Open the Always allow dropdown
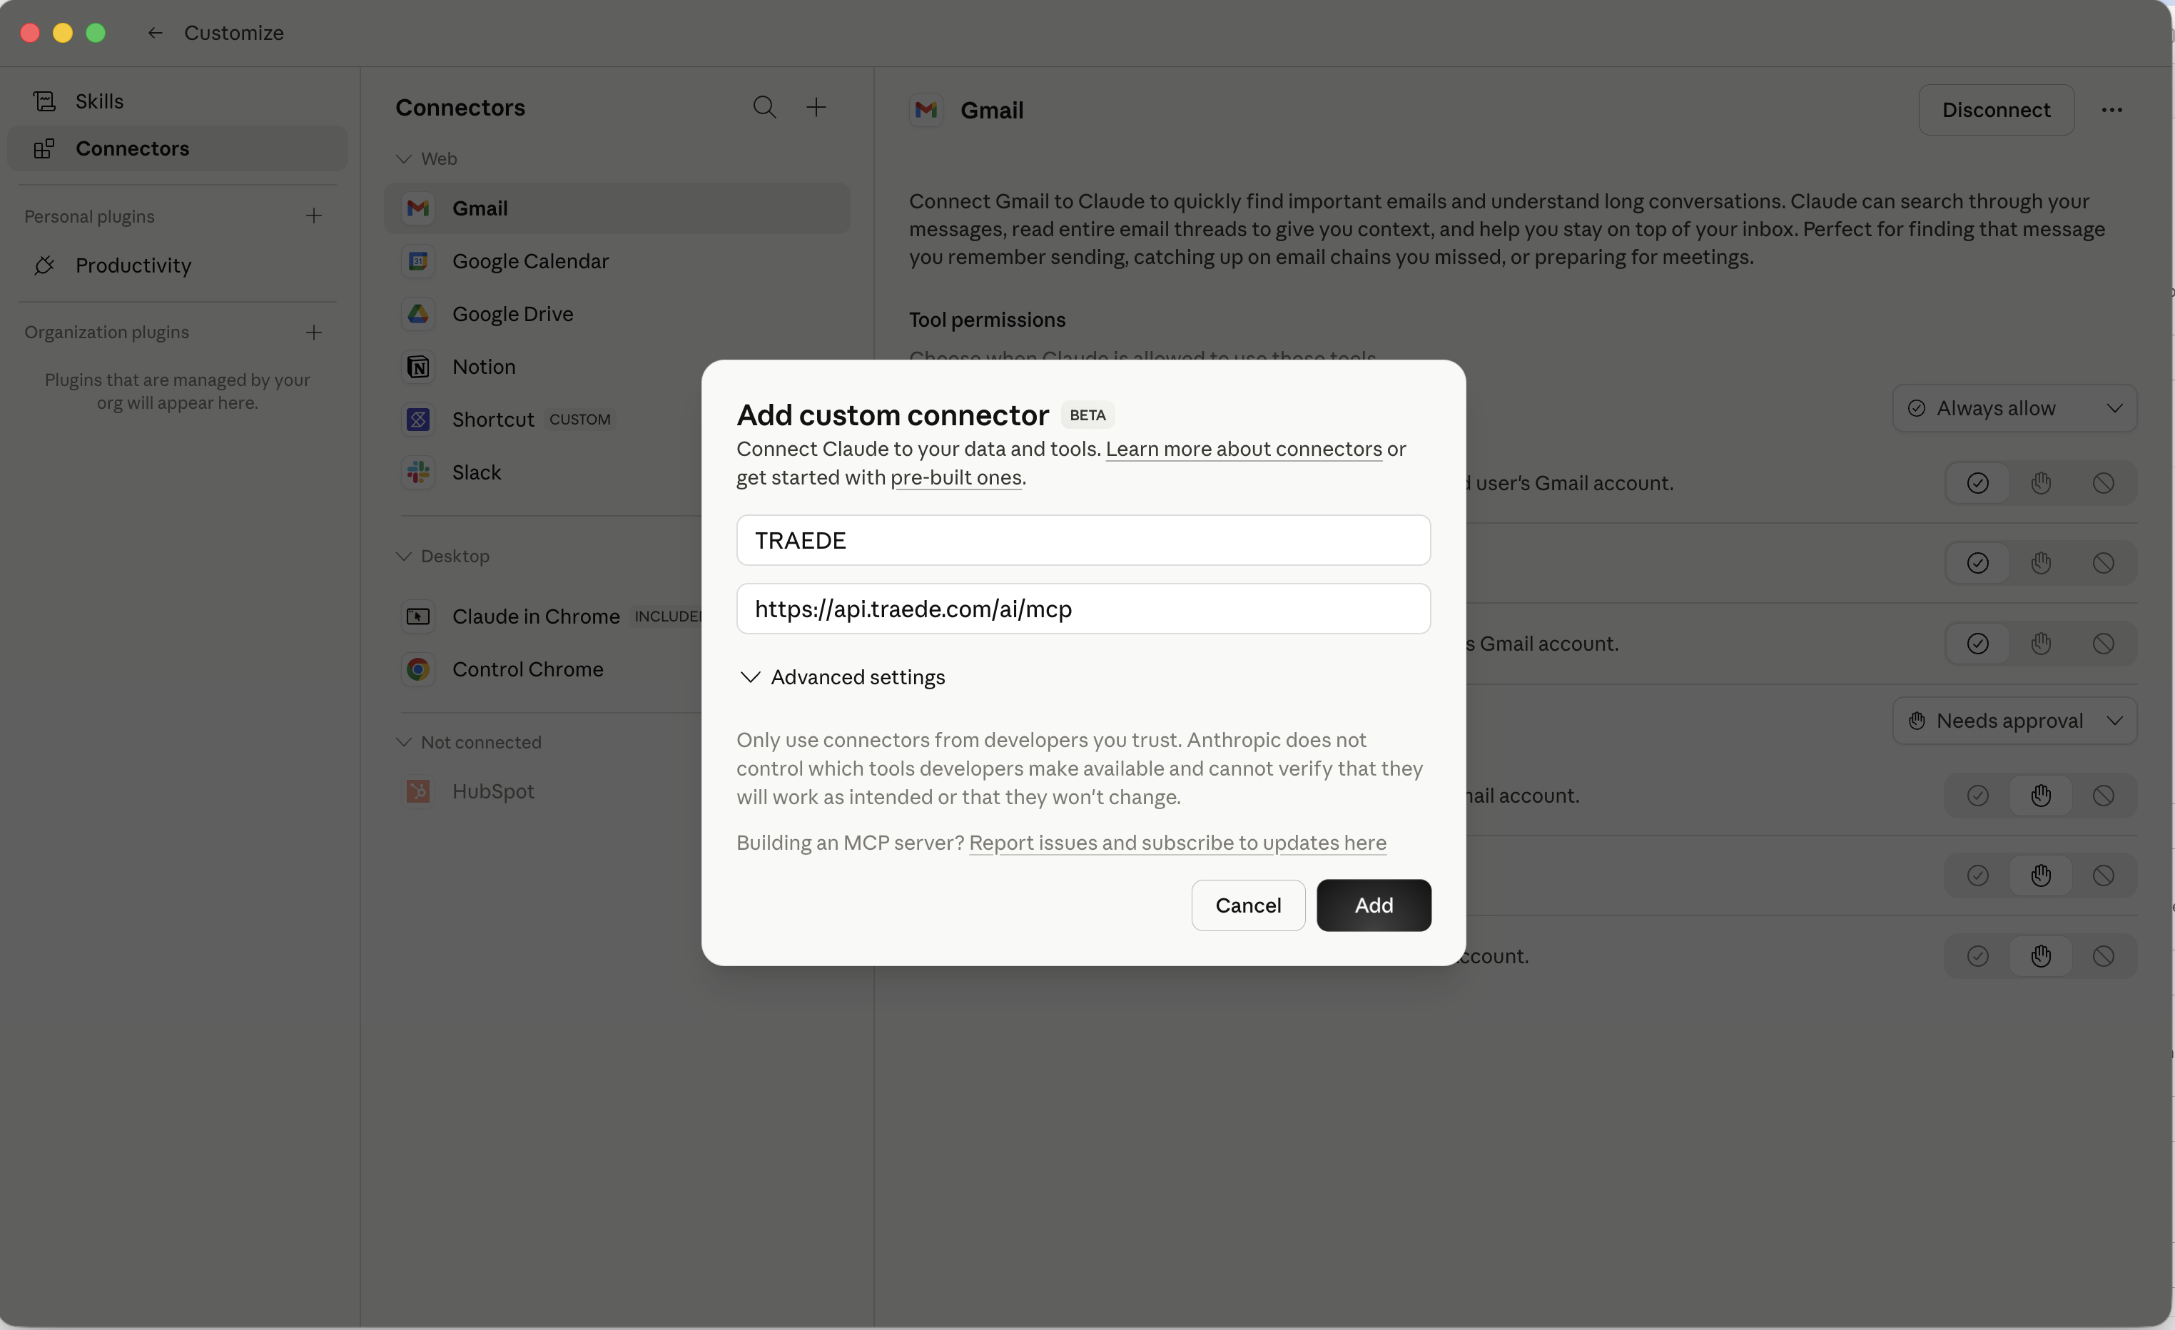2175x1330 pixels. point(2014,409)
